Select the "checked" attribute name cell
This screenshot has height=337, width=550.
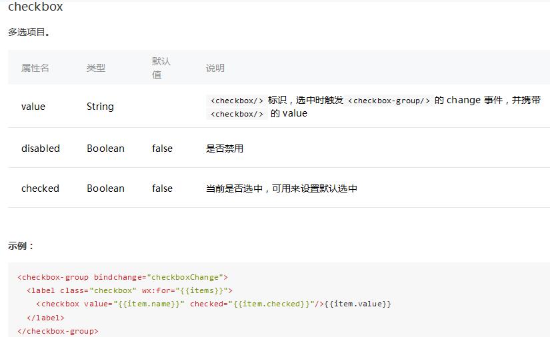(x=40, y=188)
